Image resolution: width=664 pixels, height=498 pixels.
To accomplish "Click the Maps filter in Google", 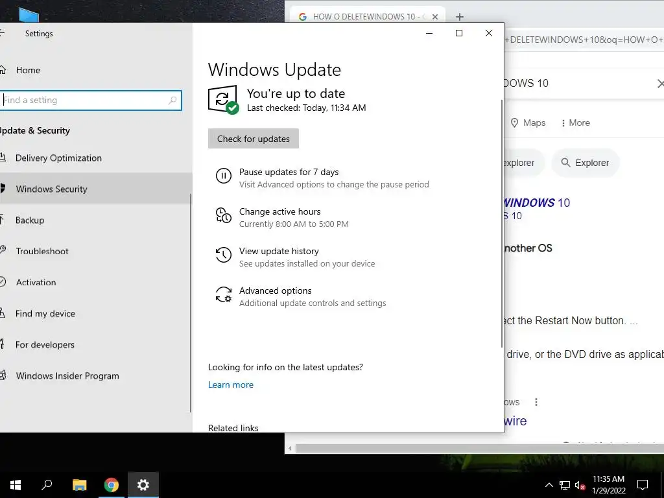I will [528, 123].
